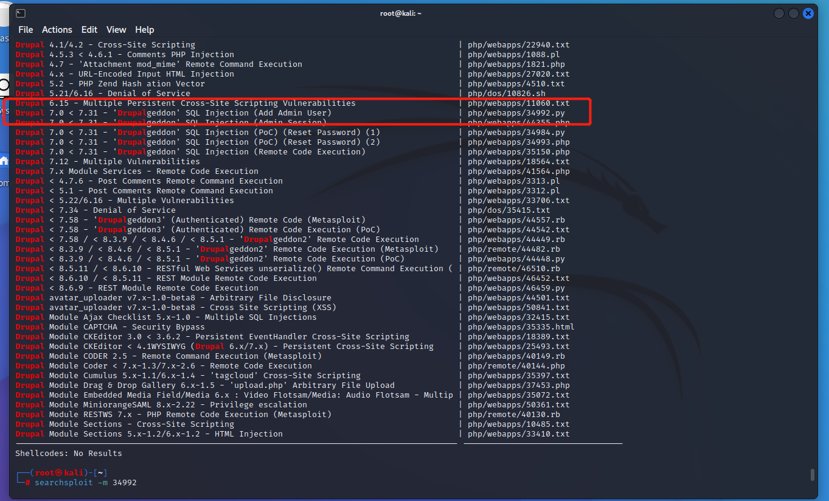Image resolution: width=829 pixels, height=501 pixels.
Task: Select path php/webapps/18389.txt
Action: tap(519, 337)
